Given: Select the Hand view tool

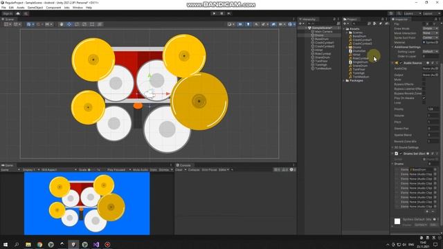Looking at the screenshot, I should 62,24.
